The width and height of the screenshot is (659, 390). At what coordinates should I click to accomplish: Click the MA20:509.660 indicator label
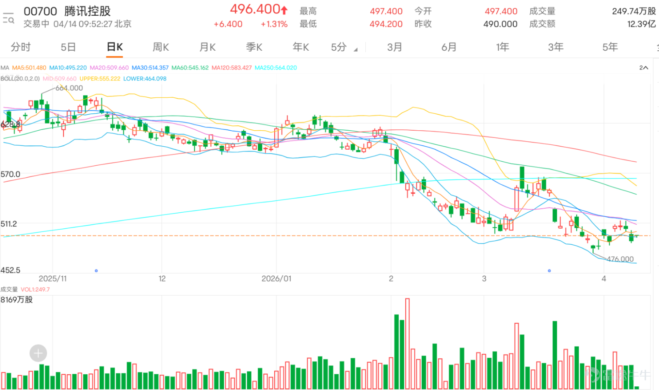click(109, 68)
